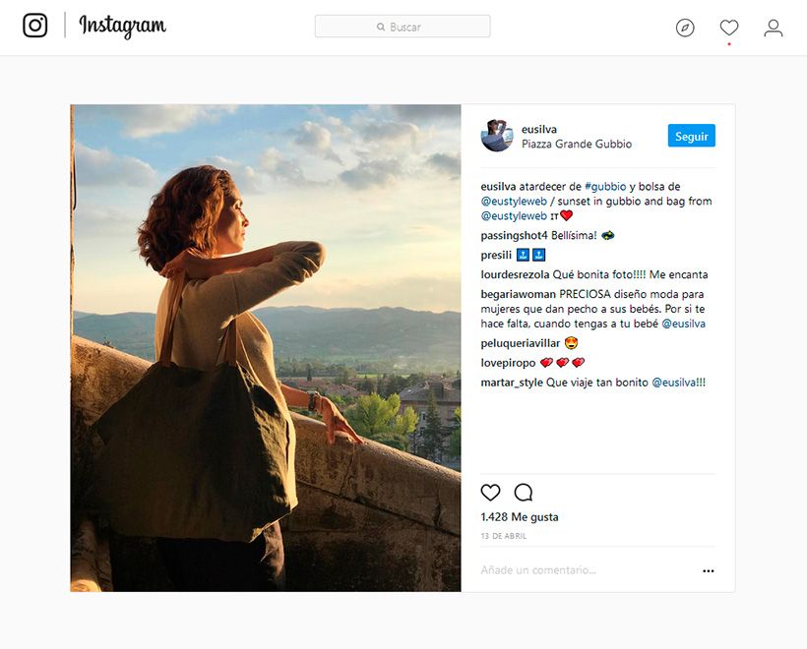Open the profile person icon
This screenshot has width=807, height=649.
click(x=773, y=28)
